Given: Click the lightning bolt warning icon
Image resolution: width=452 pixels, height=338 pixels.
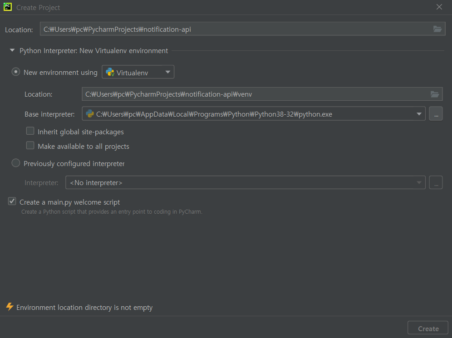Looking at the screenshot, I should pyautogui.click(x=10, y=307).
